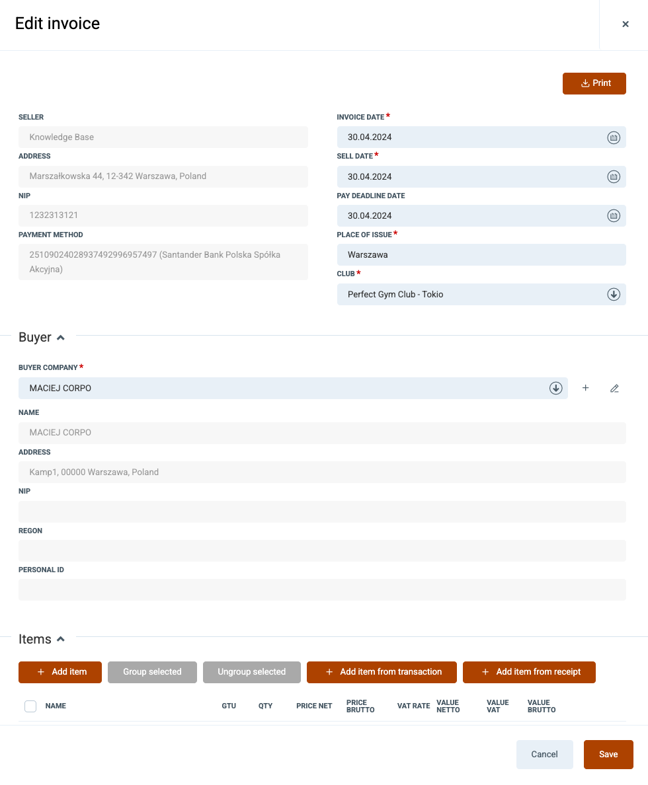Viewport: 648px width, 785px height.
Task: Click the PRICE NET column header
Action: point(314,706)
